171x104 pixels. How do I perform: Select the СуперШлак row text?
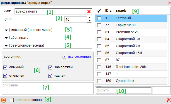(x=125, y=81)
